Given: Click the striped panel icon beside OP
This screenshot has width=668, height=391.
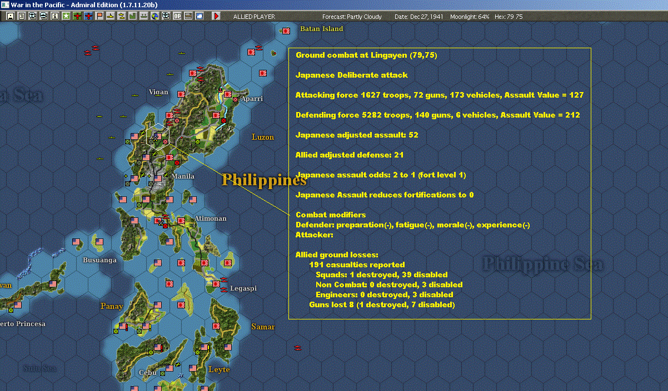Looking at the screenshot, I should tap(188, 16).
